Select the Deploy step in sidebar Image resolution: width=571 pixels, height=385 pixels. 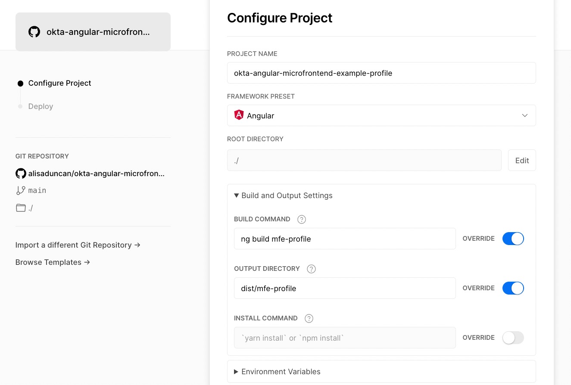41,106
